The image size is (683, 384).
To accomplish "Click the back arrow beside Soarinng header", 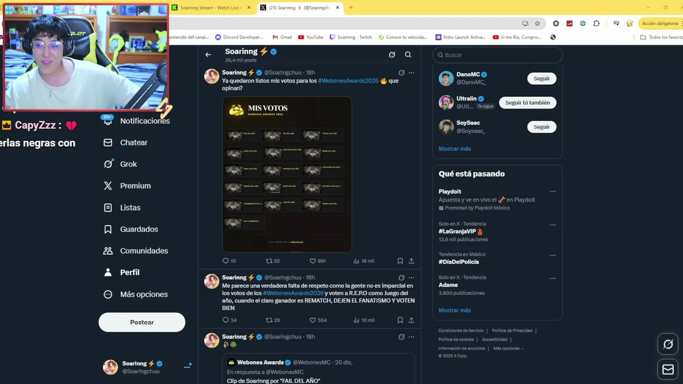I will point(208,54).
